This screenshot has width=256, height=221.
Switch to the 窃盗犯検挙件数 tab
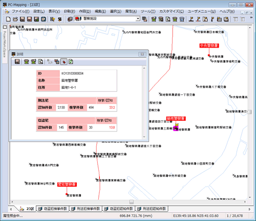(x=53, y=209)
